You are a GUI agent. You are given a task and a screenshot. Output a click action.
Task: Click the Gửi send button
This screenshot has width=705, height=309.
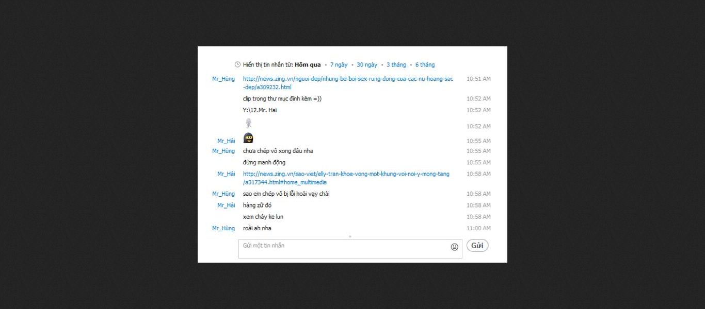477,246
